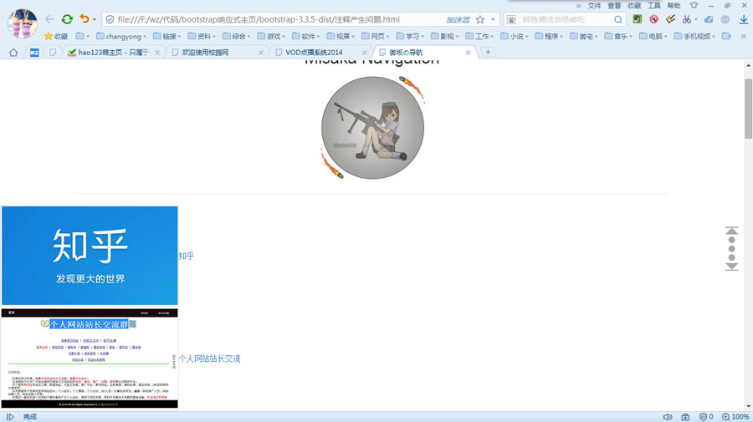Expand the 音乐 bookmarks folder
Image resolution: width=753 pixels, height=422 pixels.
[x=615, y=37]
